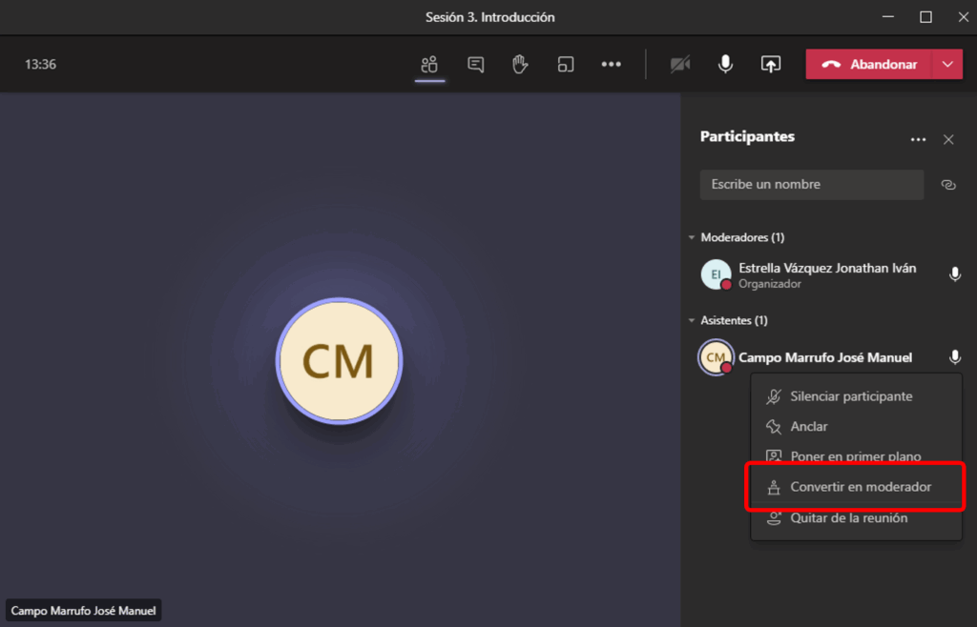Close the Participantes side panel
Screen dimensions: 977x627
(948, 140)
